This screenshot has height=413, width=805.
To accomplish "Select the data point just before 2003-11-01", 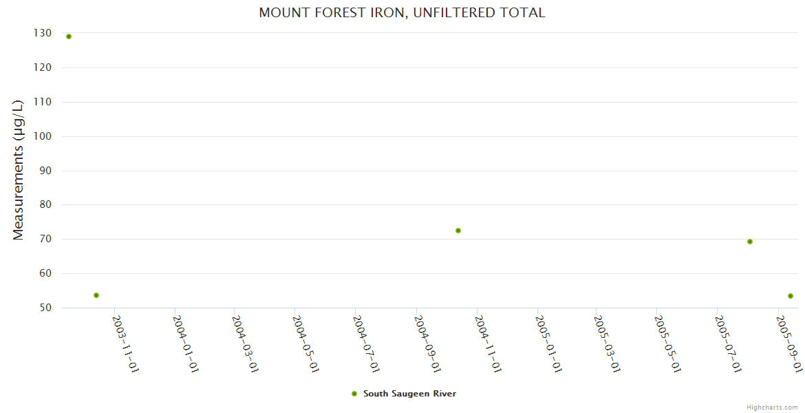I will [x=96, y=295].
